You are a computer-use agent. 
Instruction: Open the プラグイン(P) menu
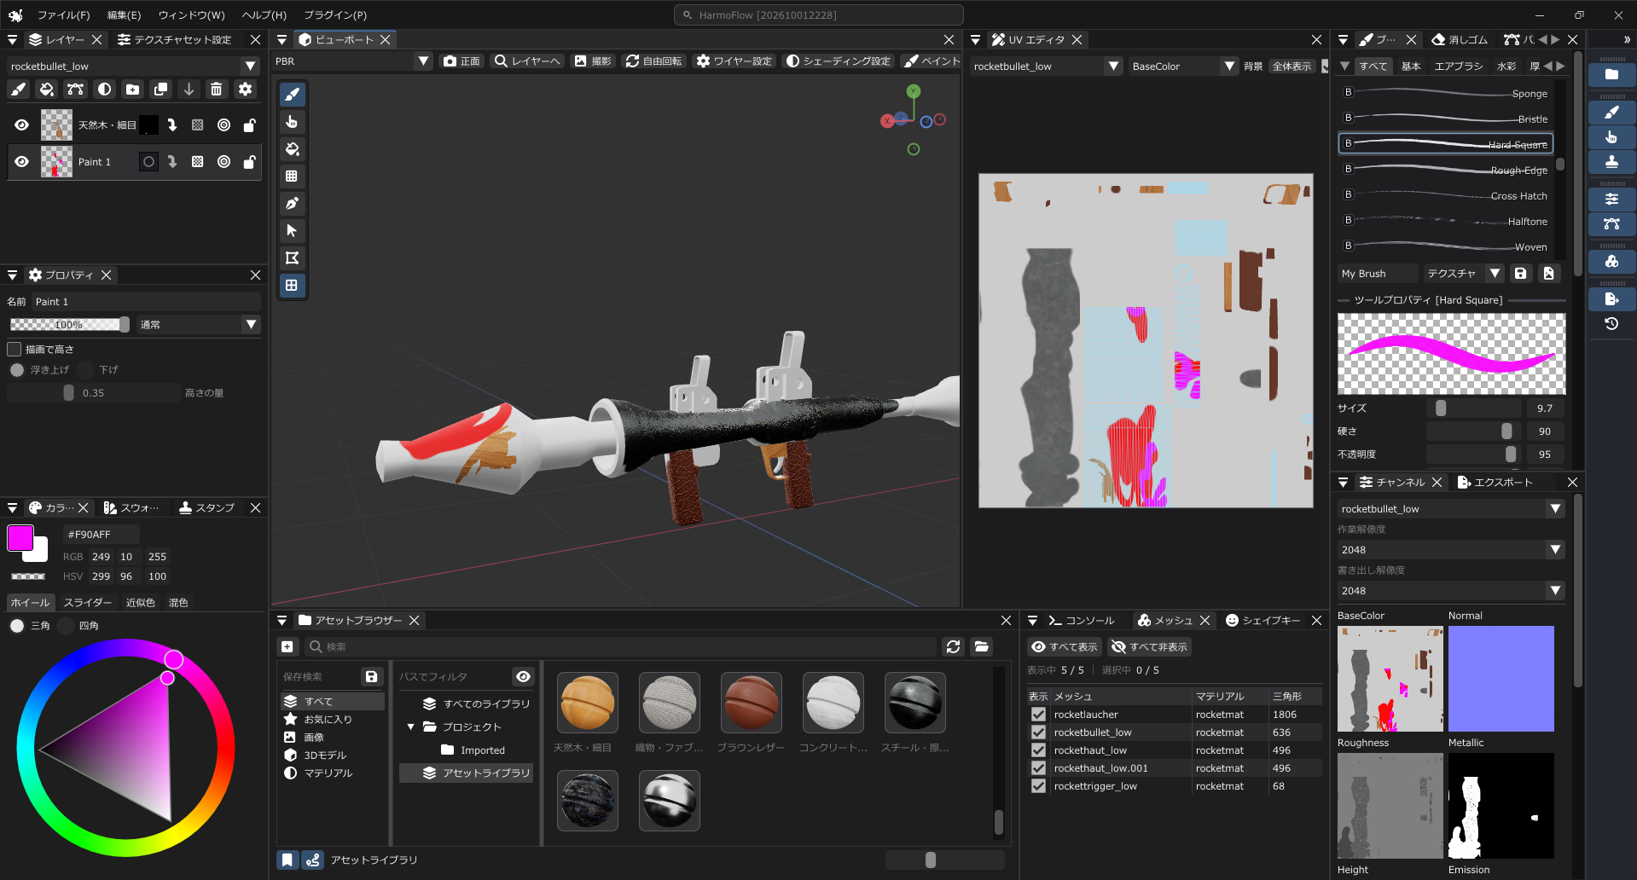coord(335,15)
